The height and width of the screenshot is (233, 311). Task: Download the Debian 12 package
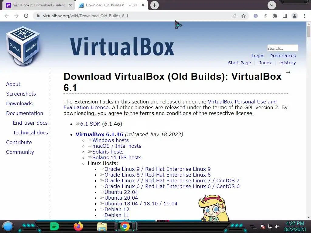click(117, 209)
